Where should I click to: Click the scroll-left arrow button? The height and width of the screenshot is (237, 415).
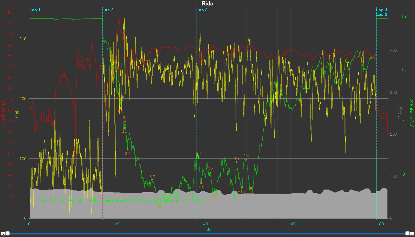click(3, 234)
